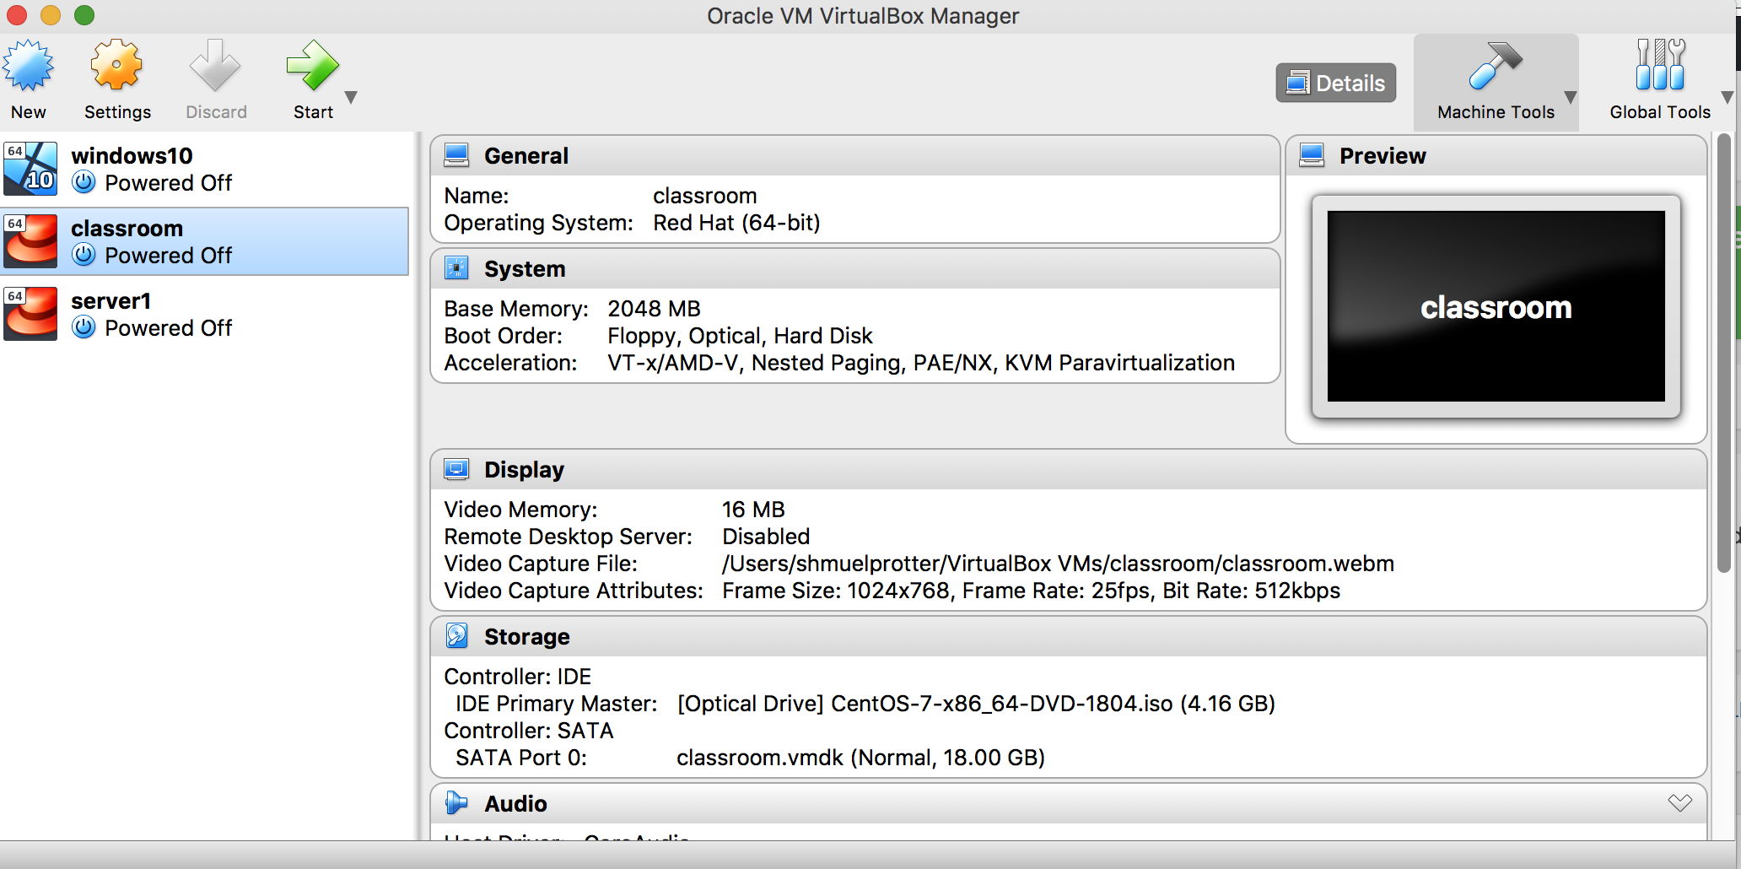Click the Display section screen icon

point(456,469)
